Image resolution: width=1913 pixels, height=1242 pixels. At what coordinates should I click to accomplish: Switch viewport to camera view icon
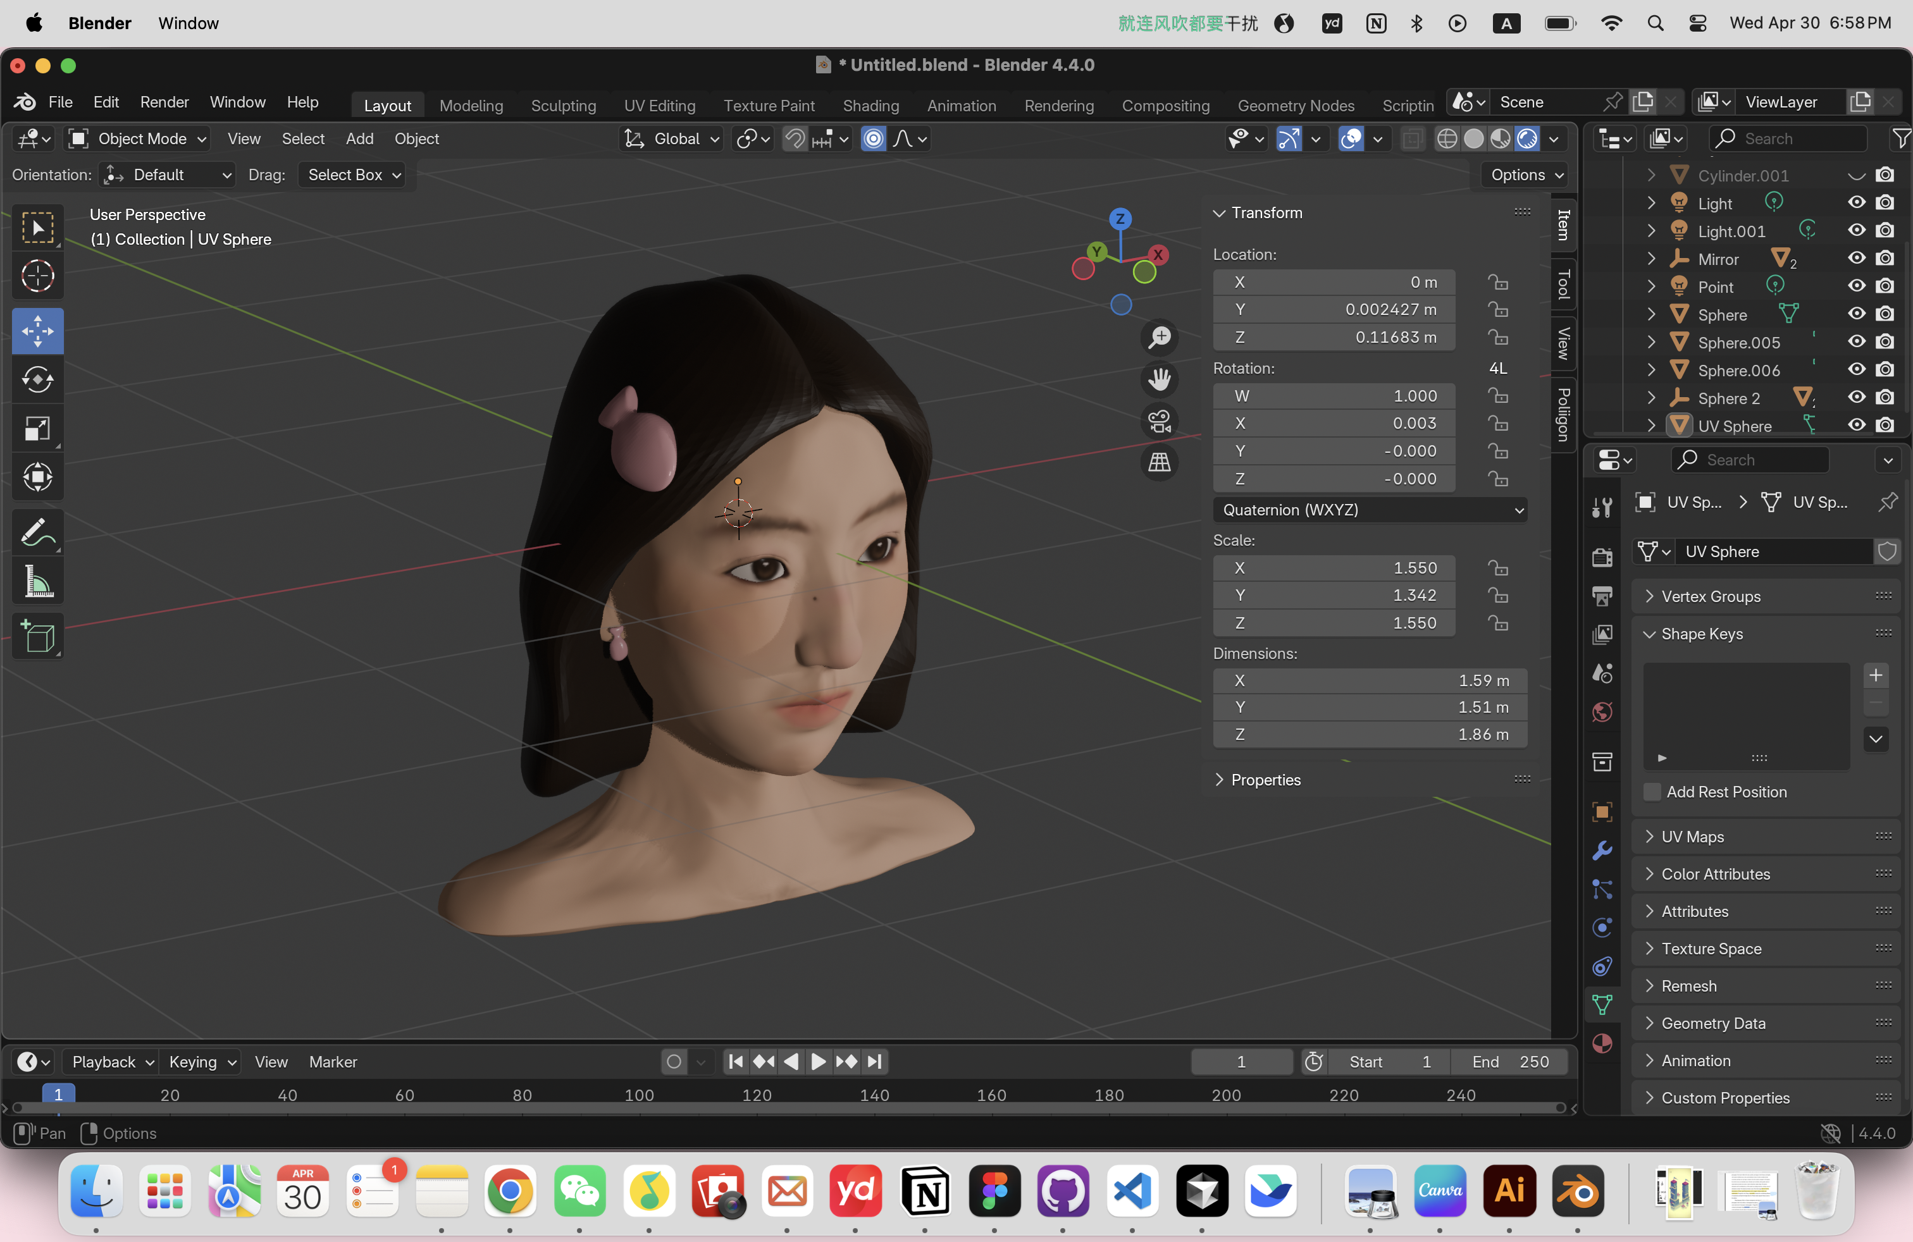coord(1158,421)
